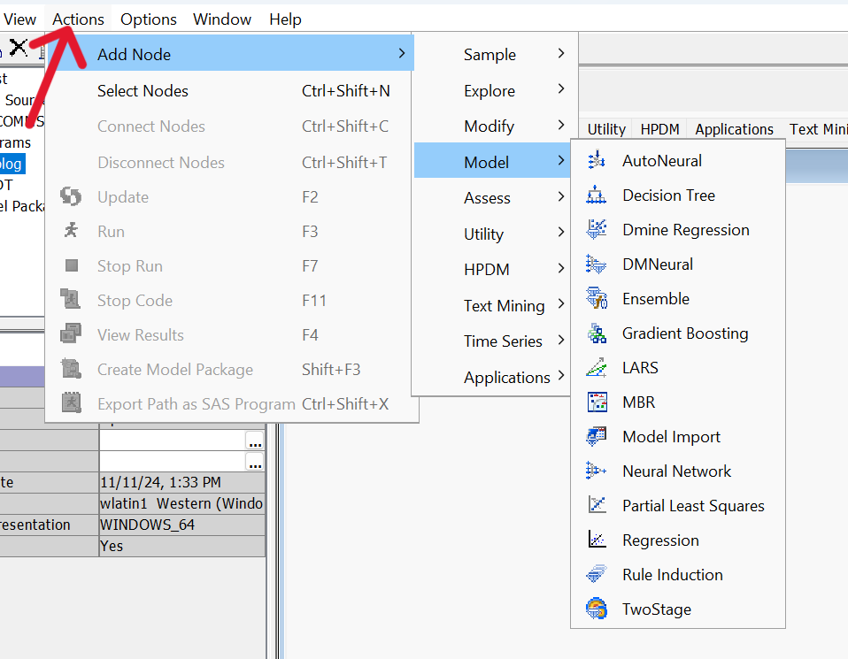The height and width of the screenshot is (659, 848).
Task: Switch to the Applications tab
Action: (x=734, y=129)
